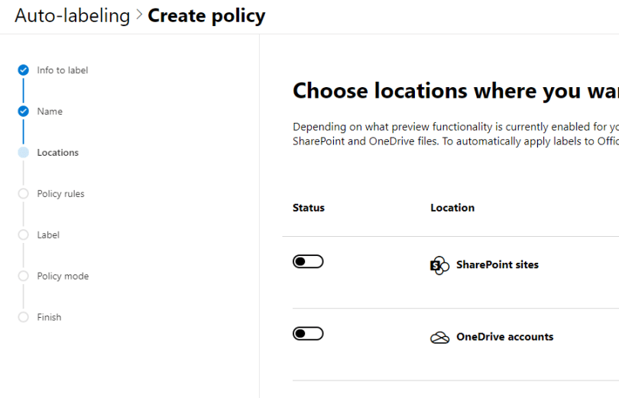Click the current step dot beside Locations
Image resolution: width=619 pixels, height=398 pixels.
point(24,153)
